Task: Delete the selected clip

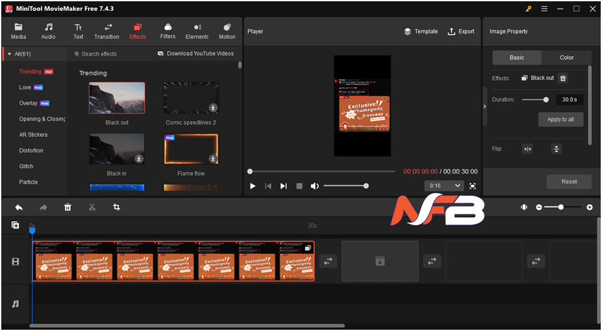Action: coord(68,207)
